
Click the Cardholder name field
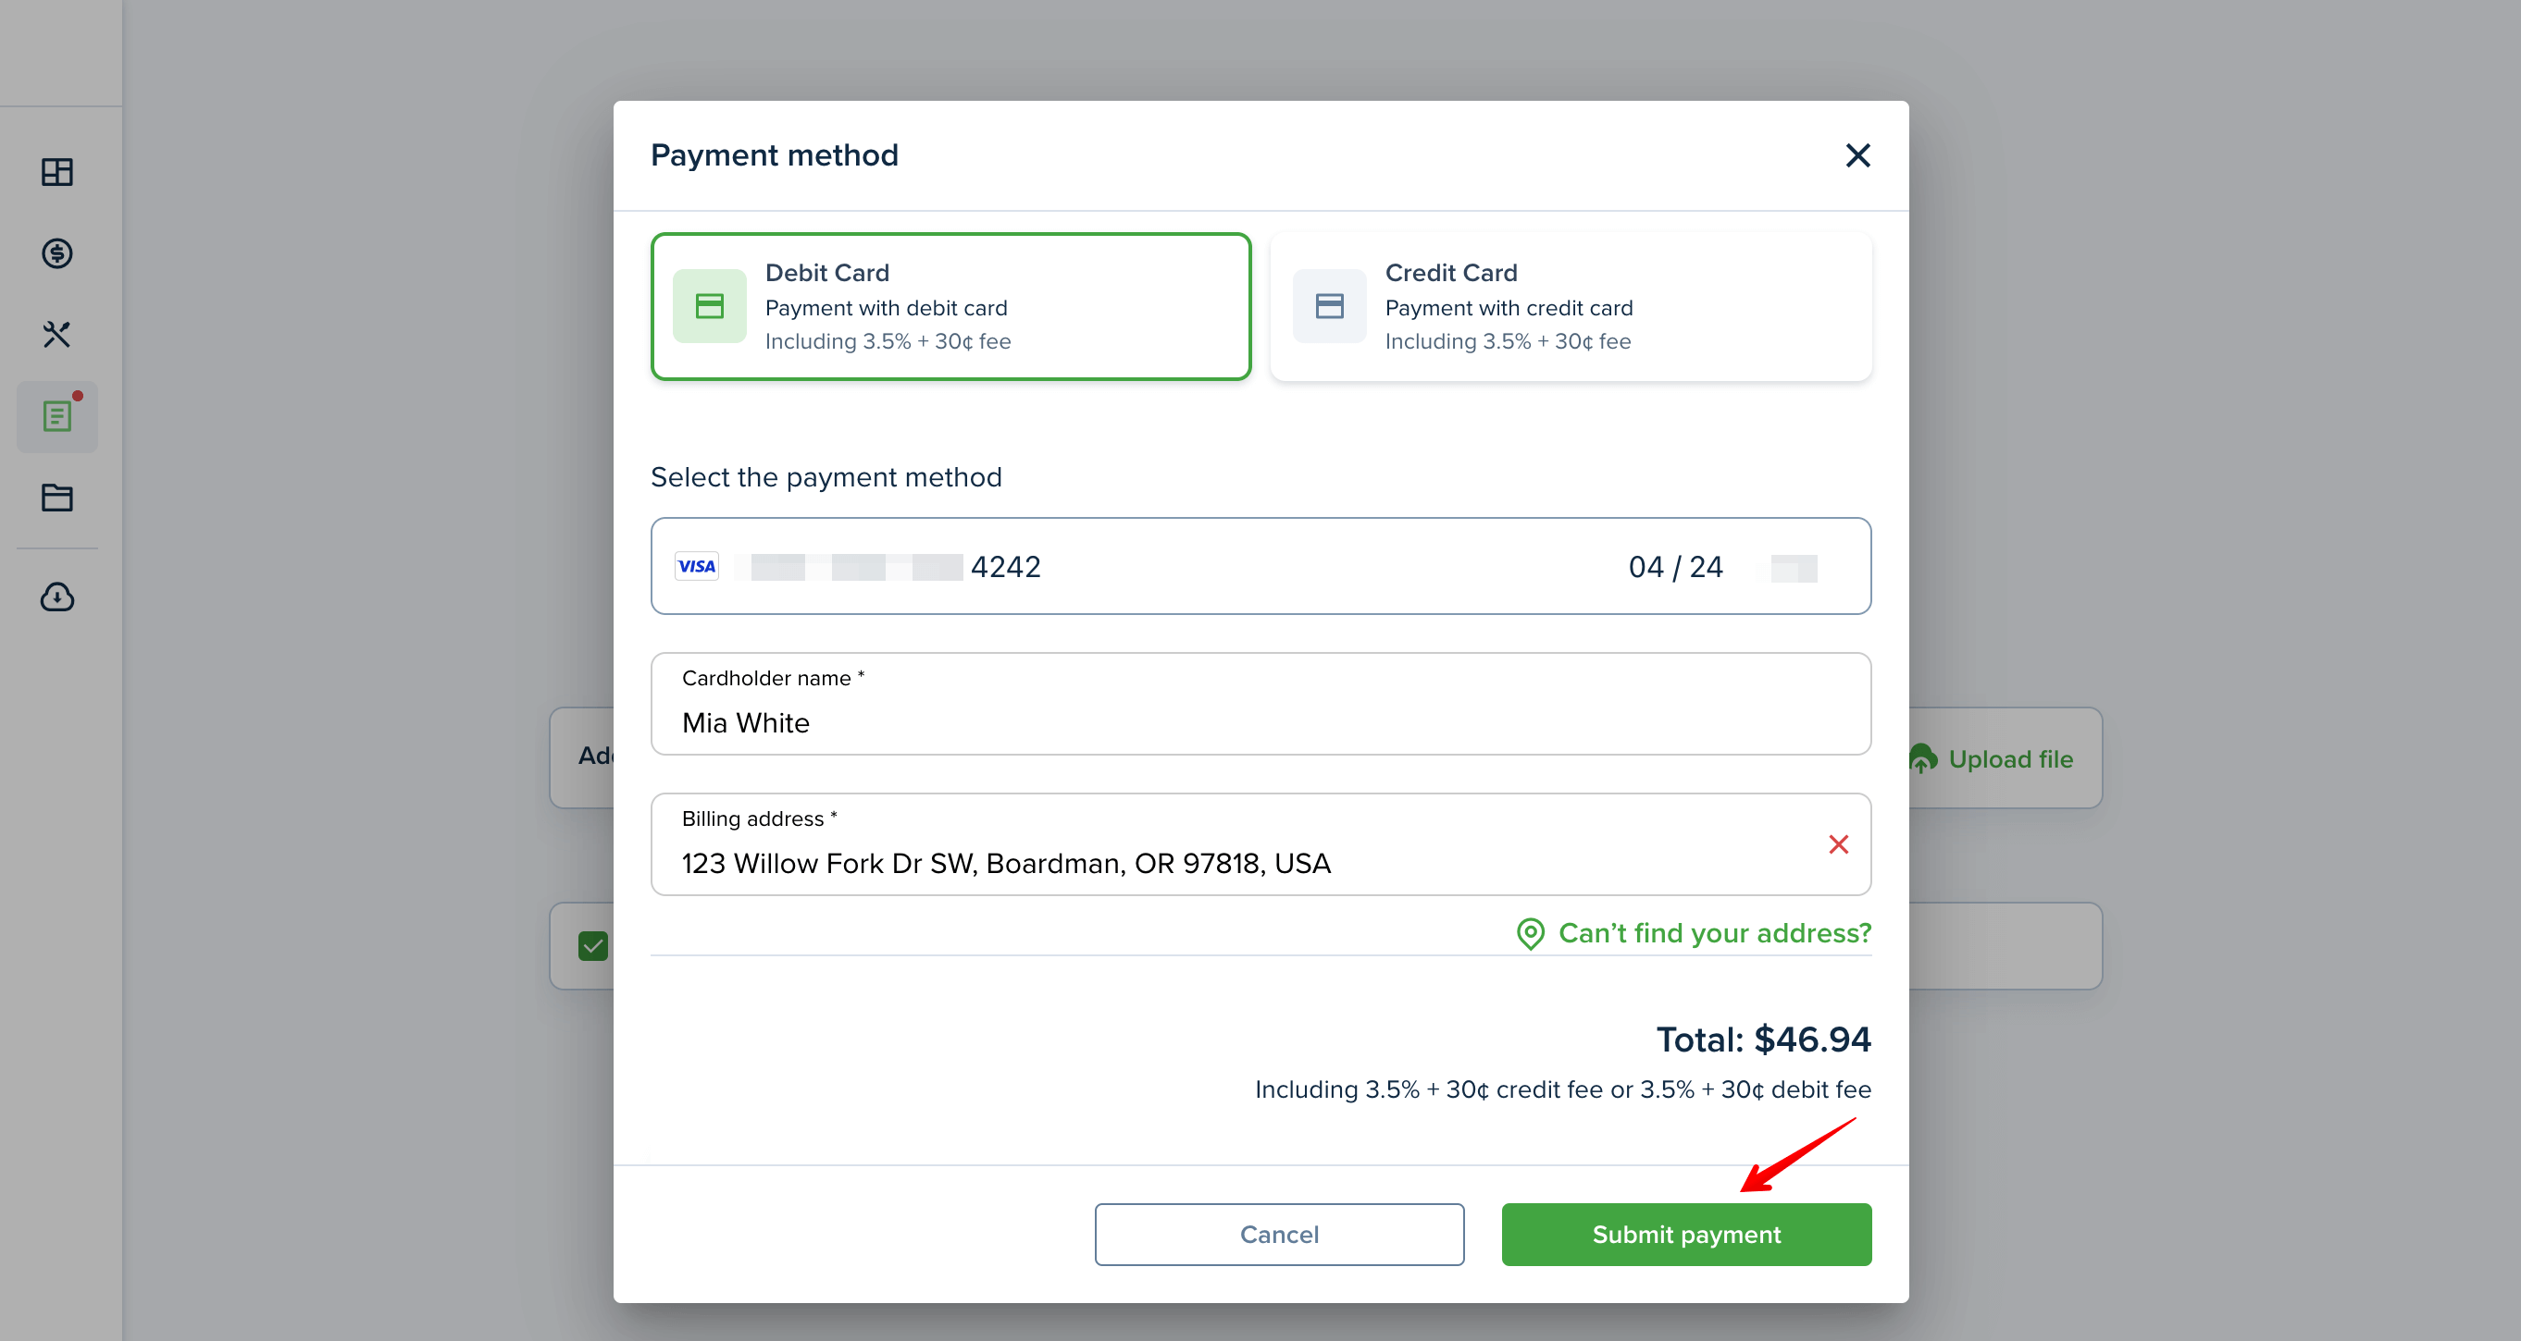(1260, 704)
